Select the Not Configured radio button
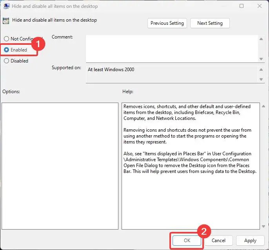This screenshot has height=250, width=269. click(7, 39)
